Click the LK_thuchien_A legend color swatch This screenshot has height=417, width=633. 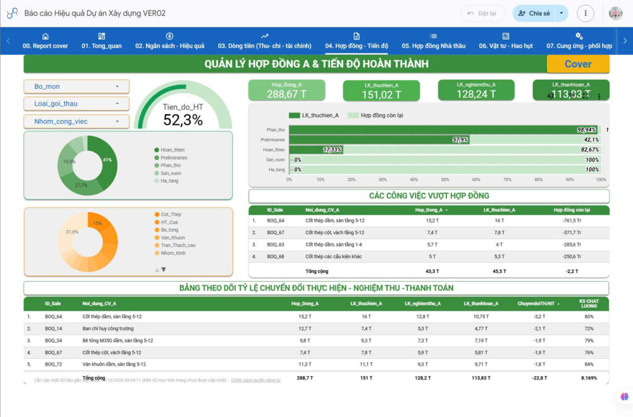[x=294, y=116]
